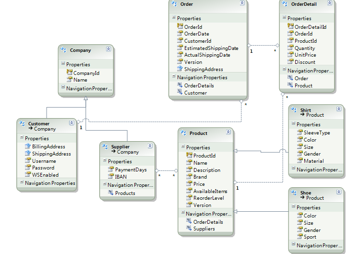The image size is (347, 254).
Task: Select the Quantity property in OrderDetail
Action: coord(305,48)
